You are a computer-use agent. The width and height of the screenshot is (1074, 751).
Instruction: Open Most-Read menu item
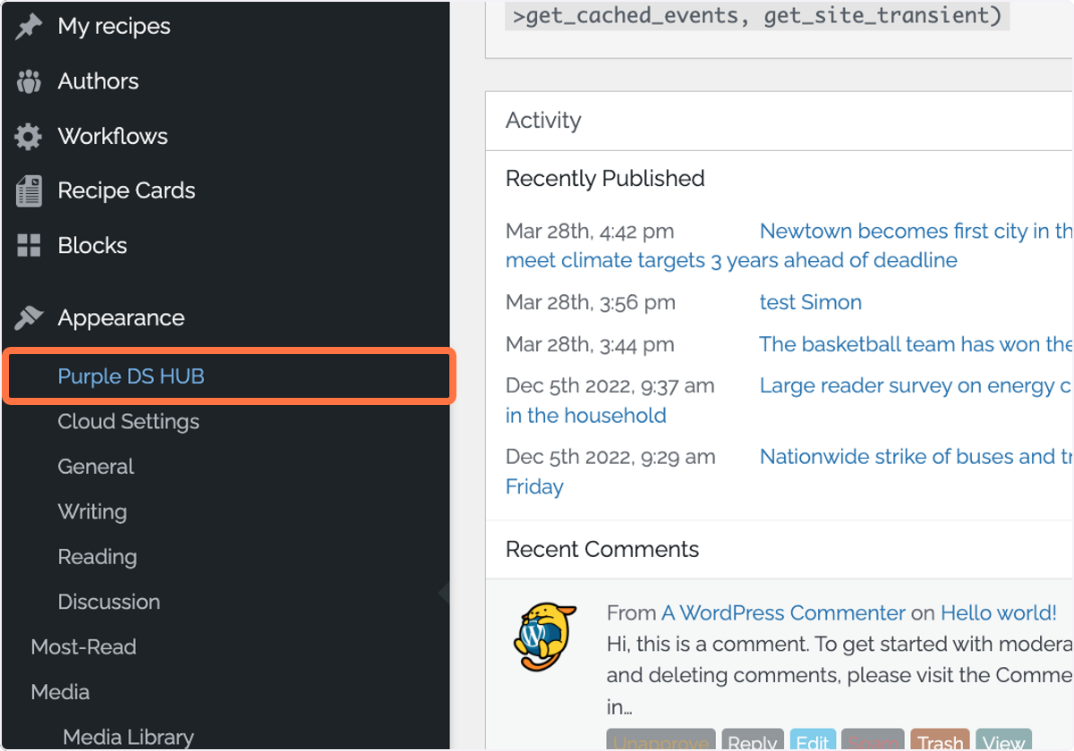[83, 646]
